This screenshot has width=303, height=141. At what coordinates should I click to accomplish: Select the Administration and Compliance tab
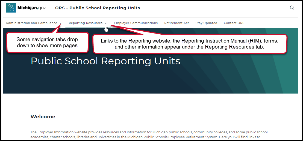(31, 23)
